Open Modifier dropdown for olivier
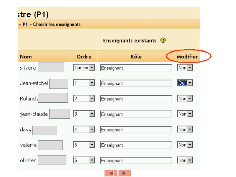 click(184, 160)
